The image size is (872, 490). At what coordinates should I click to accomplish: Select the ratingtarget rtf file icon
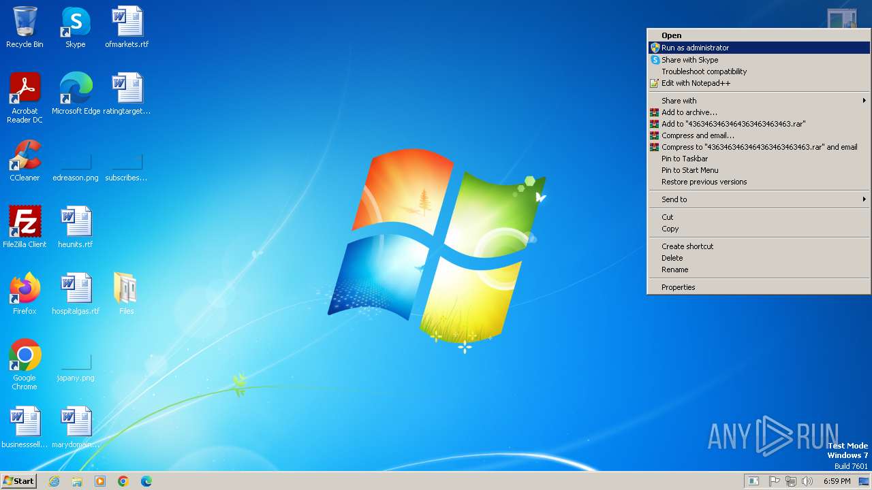tap(127, 94)
